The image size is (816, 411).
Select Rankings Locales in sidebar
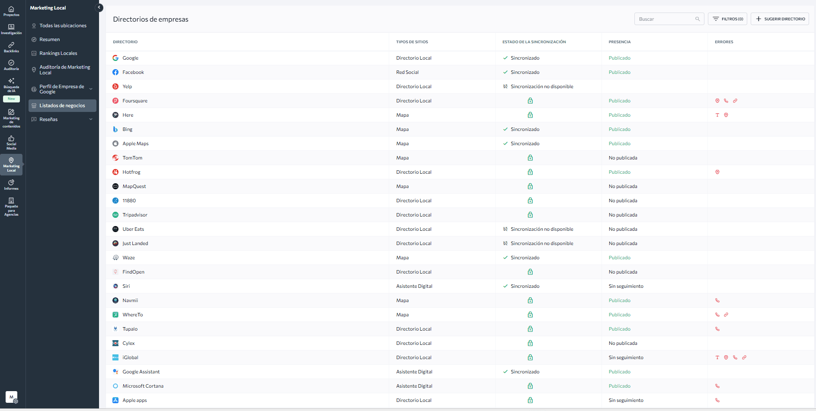click(x=58, y=53)
